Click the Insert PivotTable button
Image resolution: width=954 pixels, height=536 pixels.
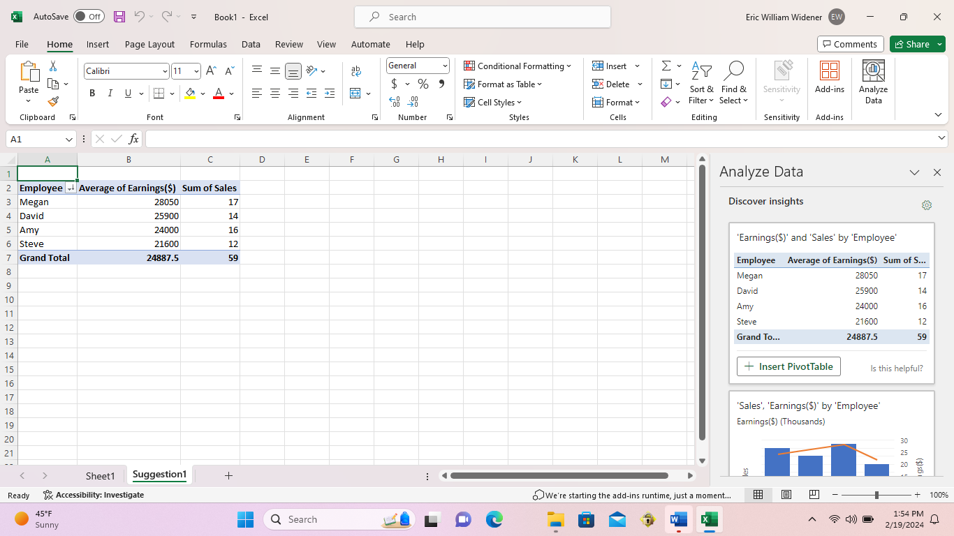pyautogui.click(x=788, y=366)
